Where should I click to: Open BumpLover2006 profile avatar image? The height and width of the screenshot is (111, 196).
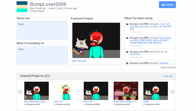22,7
